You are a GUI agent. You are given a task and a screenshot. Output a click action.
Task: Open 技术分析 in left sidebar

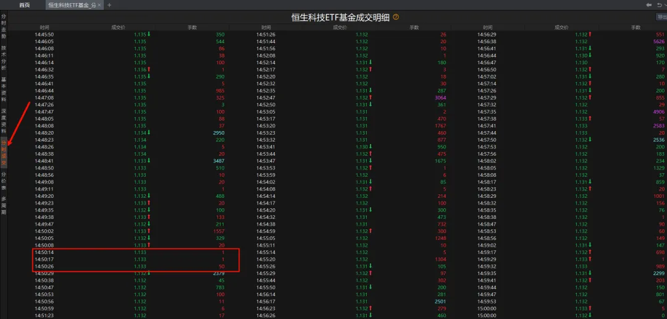pyautogui.click(x=4, y=57)
